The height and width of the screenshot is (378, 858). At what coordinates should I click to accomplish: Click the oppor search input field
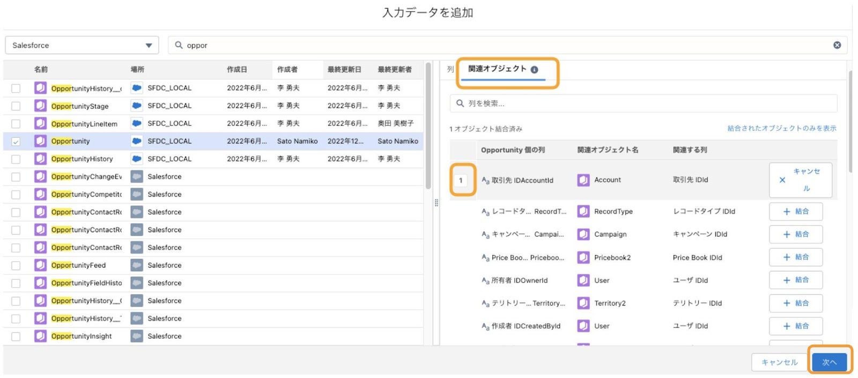507,45
